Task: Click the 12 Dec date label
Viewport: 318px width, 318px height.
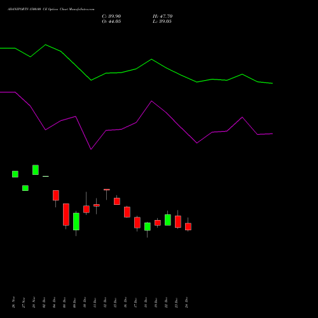Action: point(105,302)
